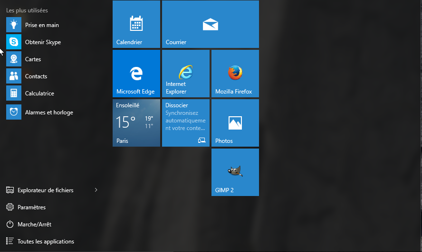The height and width of the screenshot is (252, 422).
Task: Open the Paramètres label
Action: (x=31, y=207)
